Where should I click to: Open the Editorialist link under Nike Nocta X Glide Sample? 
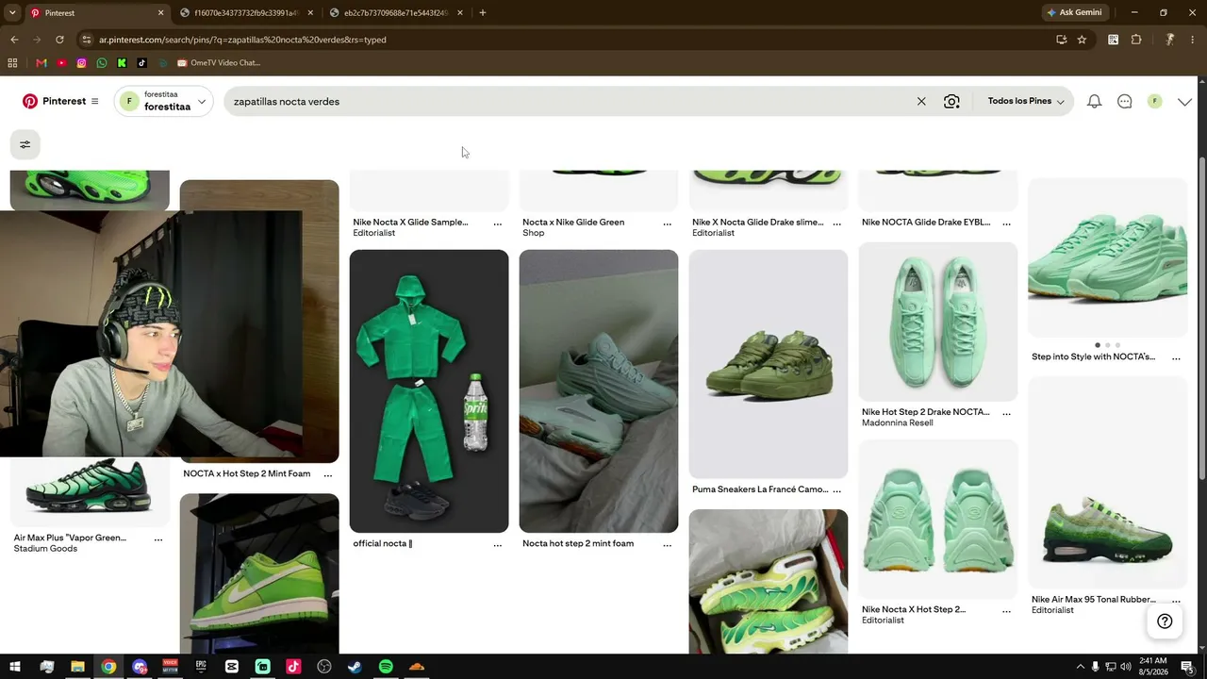(373, 233)
